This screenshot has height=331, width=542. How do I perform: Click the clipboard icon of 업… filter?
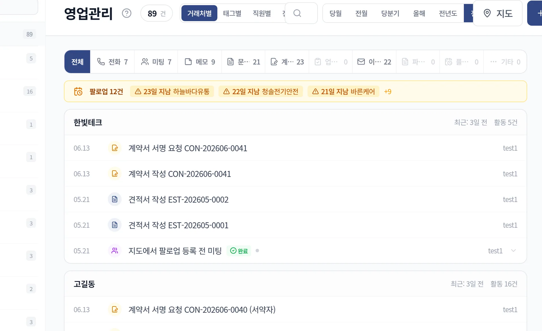318,62
